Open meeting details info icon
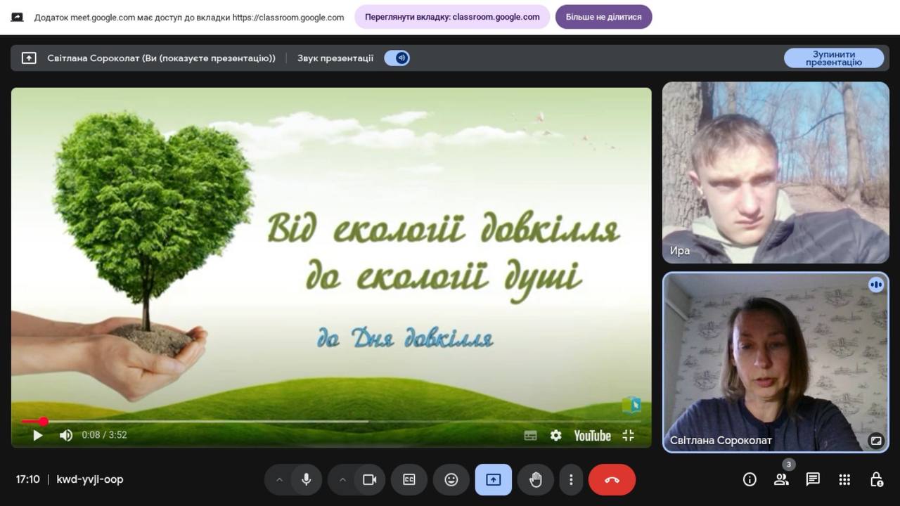The width and height of the screenshot is (900, 506). coord(750,479)
